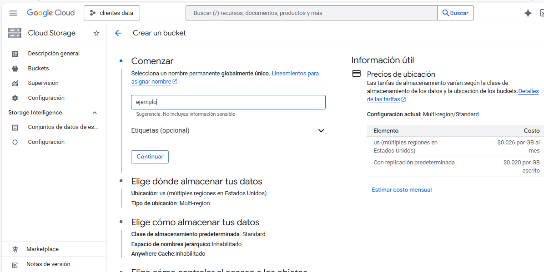Expand the Etiquetas (opcional) section
The height and width of the screenshot is (272, 544).
(321, 130)
